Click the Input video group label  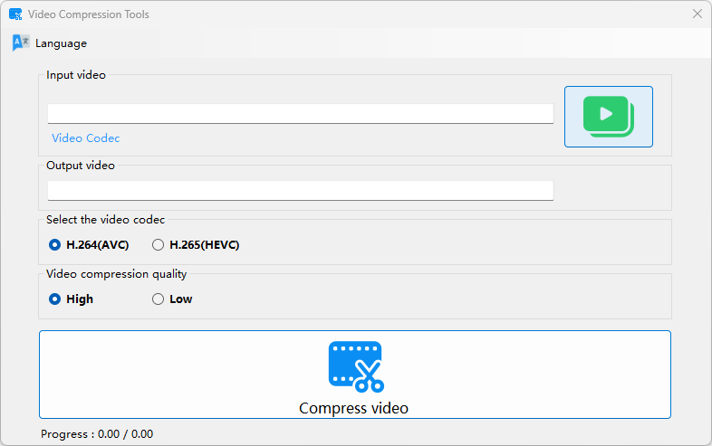pos(76,75)
